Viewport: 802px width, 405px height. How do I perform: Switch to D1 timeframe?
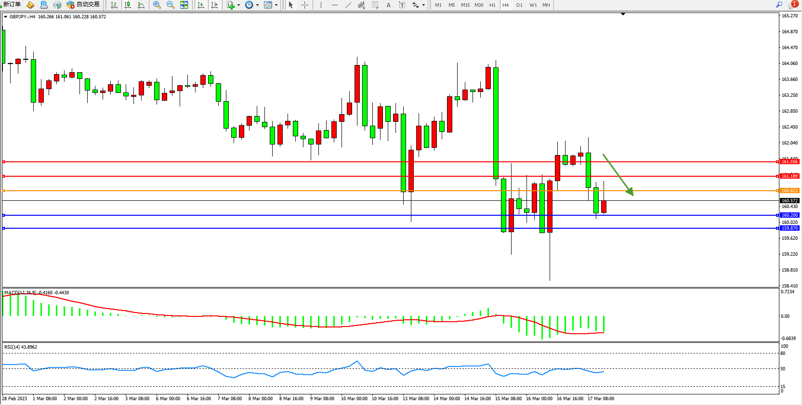[x=519, y=5]
